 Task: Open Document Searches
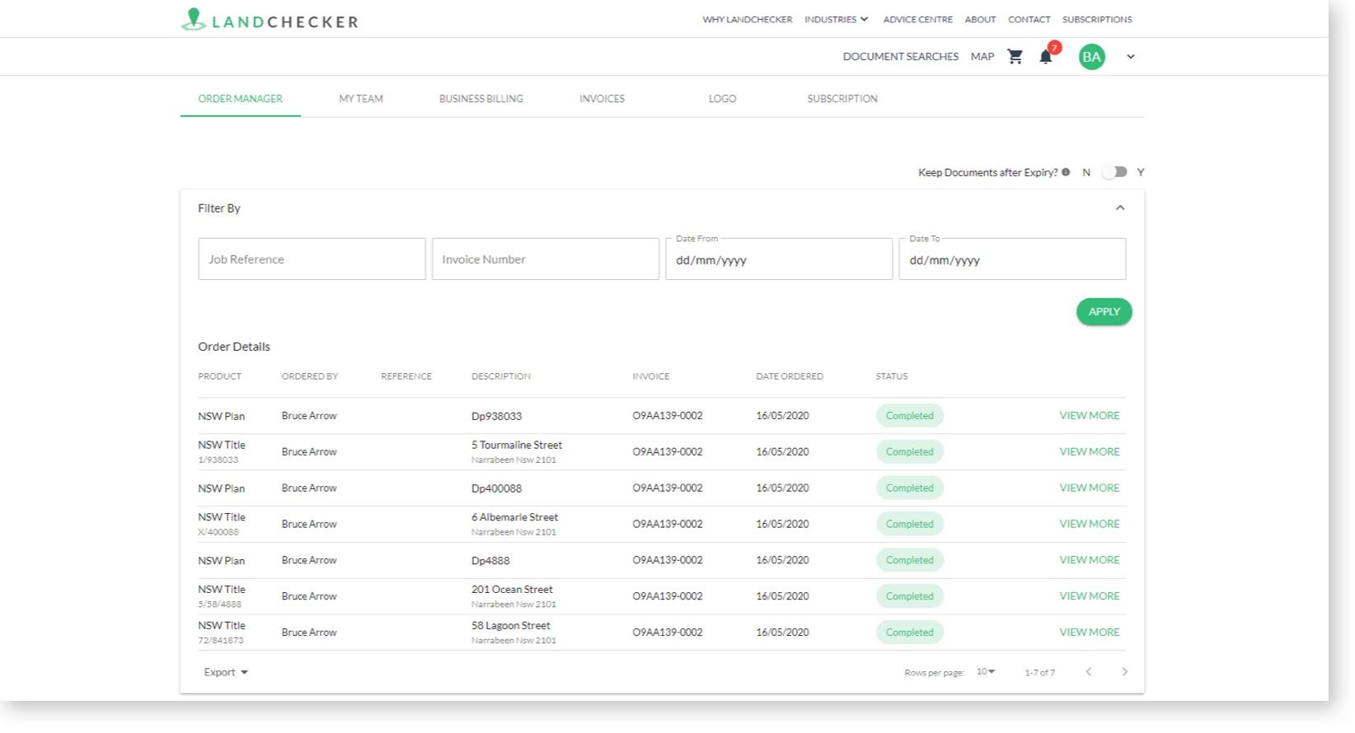pyautogui.click(x=900, y=57)
